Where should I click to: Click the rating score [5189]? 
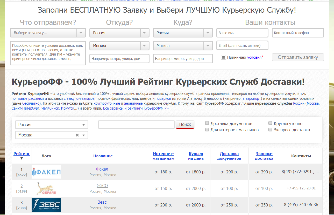[22, 191]
